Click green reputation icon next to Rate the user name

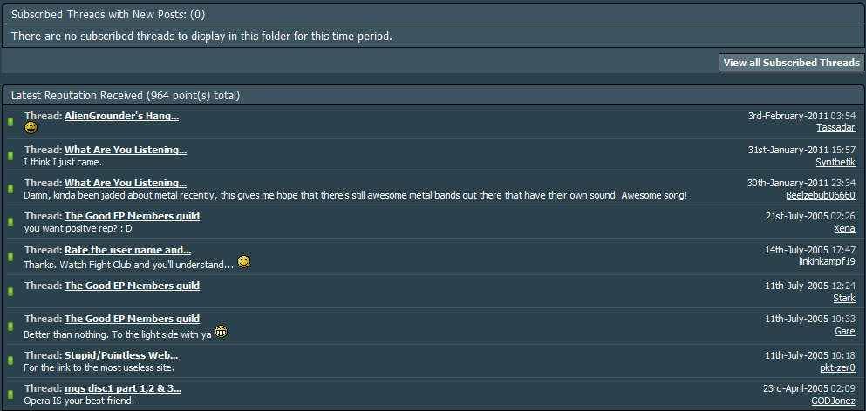[10, 257]
